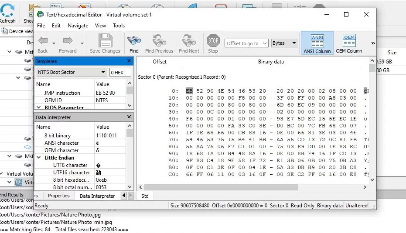Click the Read Only status bar entry
Viewport: 406px width, 233px height.
[x=303, y=206]
